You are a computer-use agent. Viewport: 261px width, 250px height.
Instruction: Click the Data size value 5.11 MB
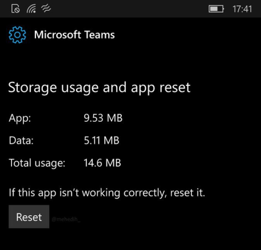102,140
